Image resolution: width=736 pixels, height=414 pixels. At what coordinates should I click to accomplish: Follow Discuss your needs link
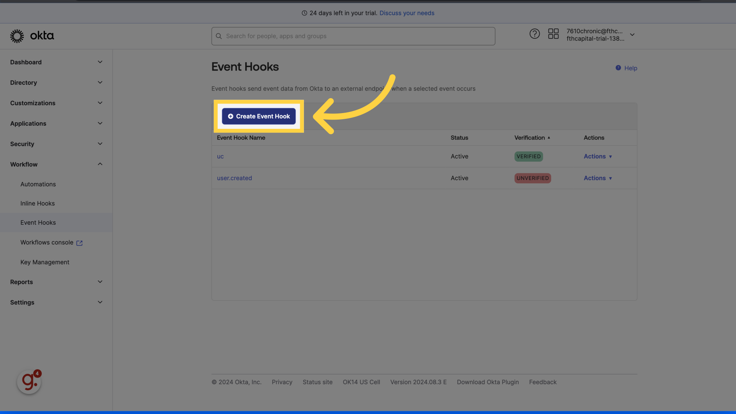(407, 13)
